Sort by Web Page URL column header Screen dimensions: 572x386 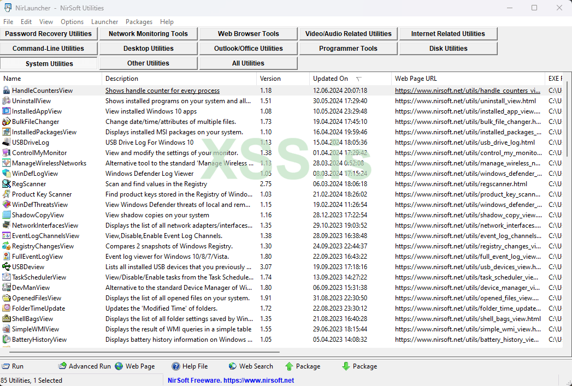click(468, 79)
